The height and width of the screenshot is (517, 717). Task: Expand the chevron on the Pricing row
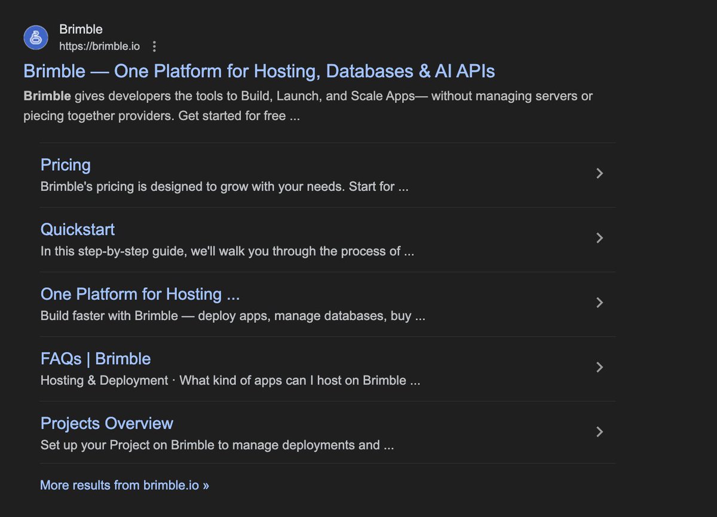[x=600, y=174]
